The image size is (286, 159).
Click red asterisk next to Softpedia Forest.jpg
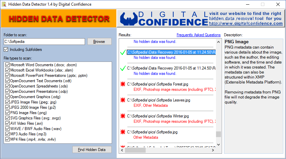point(123,84)
